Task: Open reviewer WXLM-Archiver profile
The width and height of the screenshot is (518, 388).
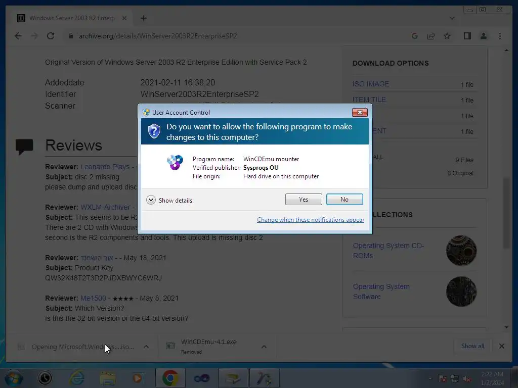Action: (105, 207)
